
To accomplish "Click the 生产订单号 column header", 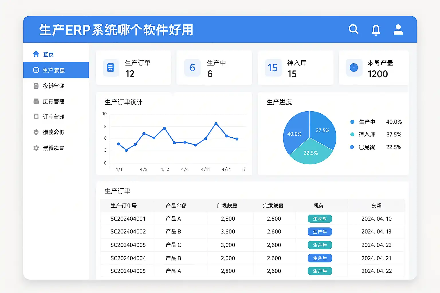I will [124, 206].
